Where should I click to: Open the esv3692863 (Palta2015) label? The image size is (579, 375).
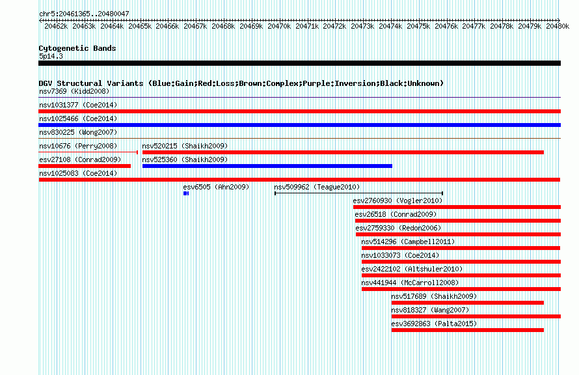434,324
